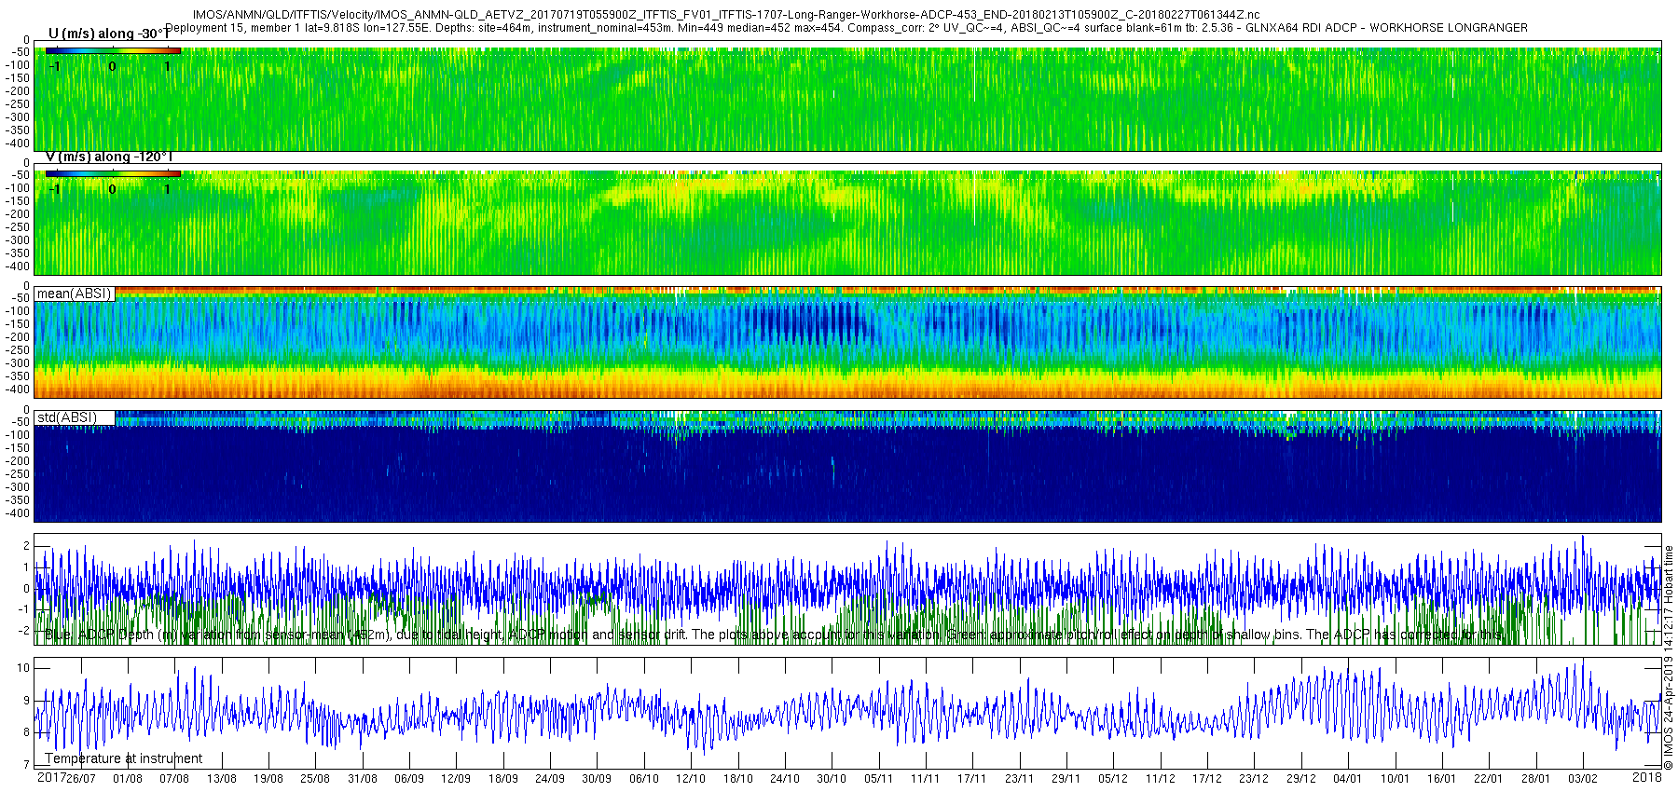Viewport: 1678px width, 792px height.
Task: Click the 'Temperature at instrument' label
Action: pos(124,758)
